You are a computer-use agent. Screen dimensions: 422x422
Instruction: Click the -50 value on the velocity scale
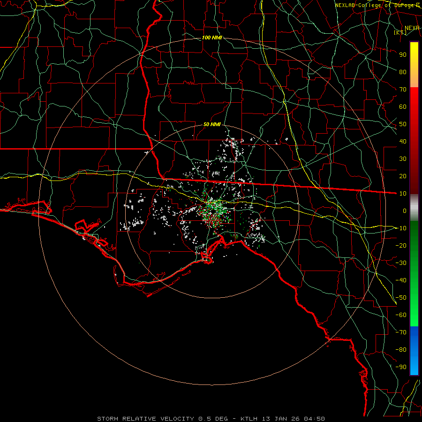pyautogui.click(x=401, y=298)
